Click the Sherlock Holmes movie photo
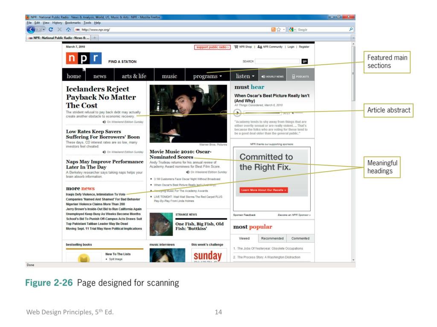 (188, 114)
